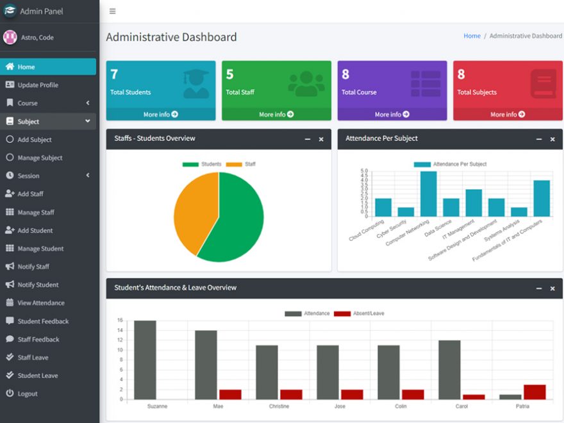Click the book icon on Total Subjects card

point(543,84)
